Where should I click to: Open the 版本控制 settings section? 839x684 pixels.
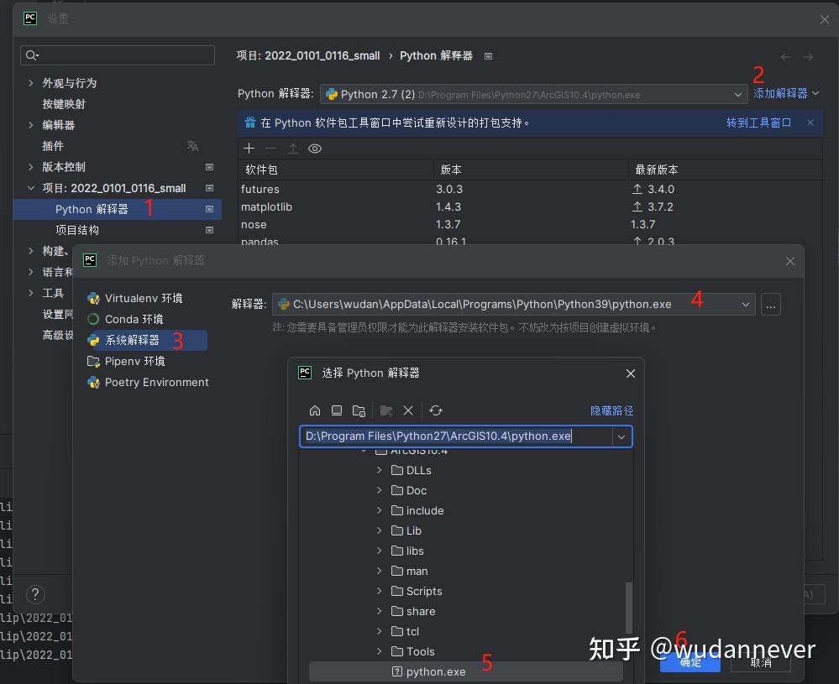click(63, 166)
